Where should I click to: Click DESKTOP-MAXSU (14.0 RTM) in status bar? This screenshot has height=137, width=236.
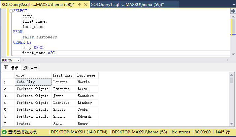coord(79,132)
